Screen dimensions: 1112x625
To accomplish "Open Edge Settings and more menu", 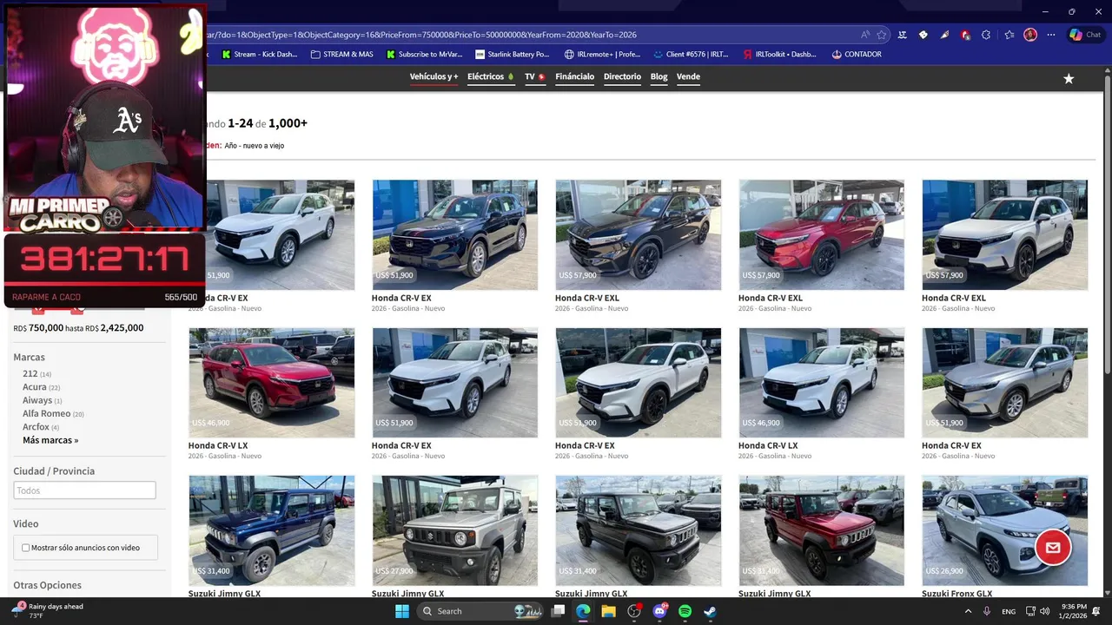I will tap(1051, 35).
